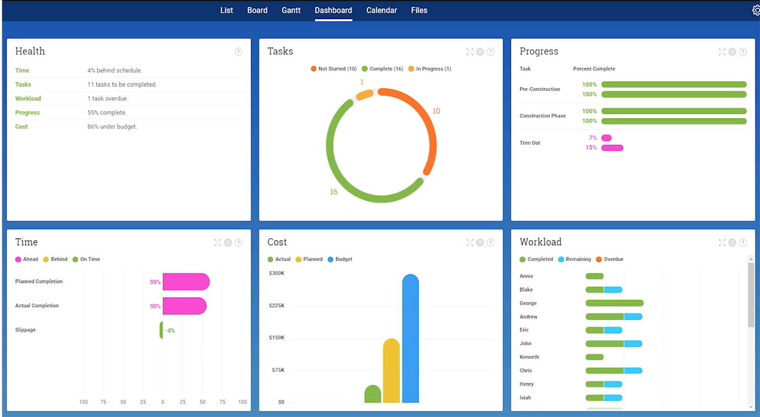This screenshot has width=760, height=417.
Task: Toggle the Budget legend in Cost widget
Action: tap(340, 259)
